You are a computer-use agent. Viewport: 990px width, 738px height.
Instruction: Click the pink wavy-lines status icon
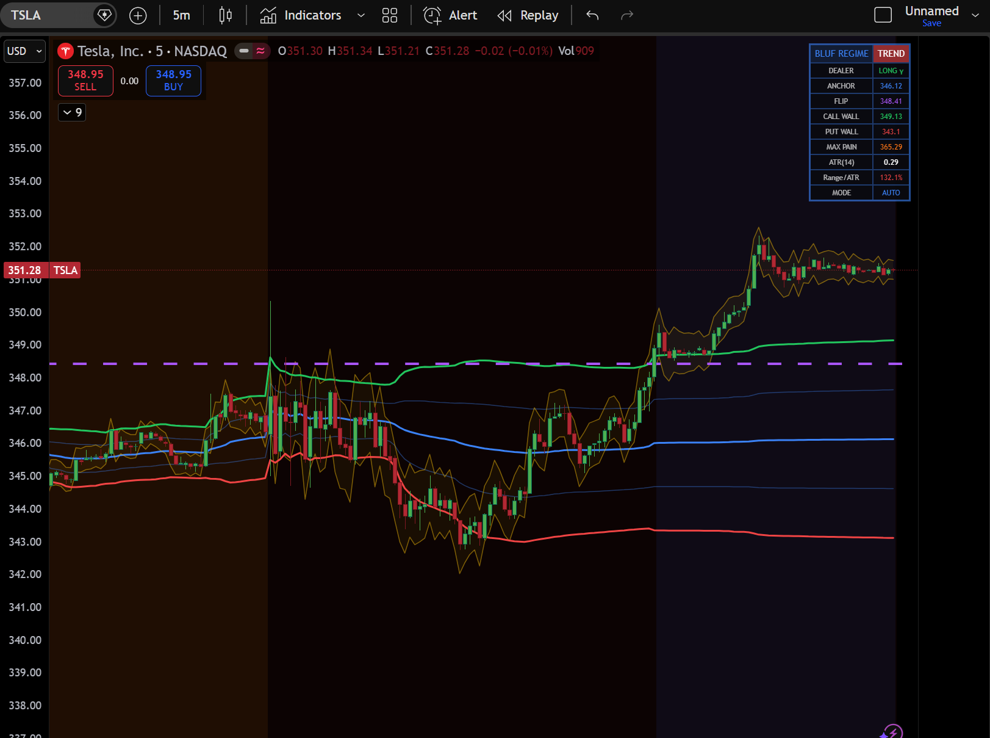click(x=260, y=51)
